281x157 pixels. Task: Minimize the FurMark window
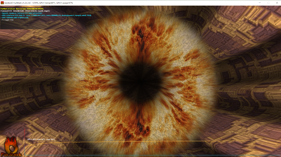click(x=260, y=3)
